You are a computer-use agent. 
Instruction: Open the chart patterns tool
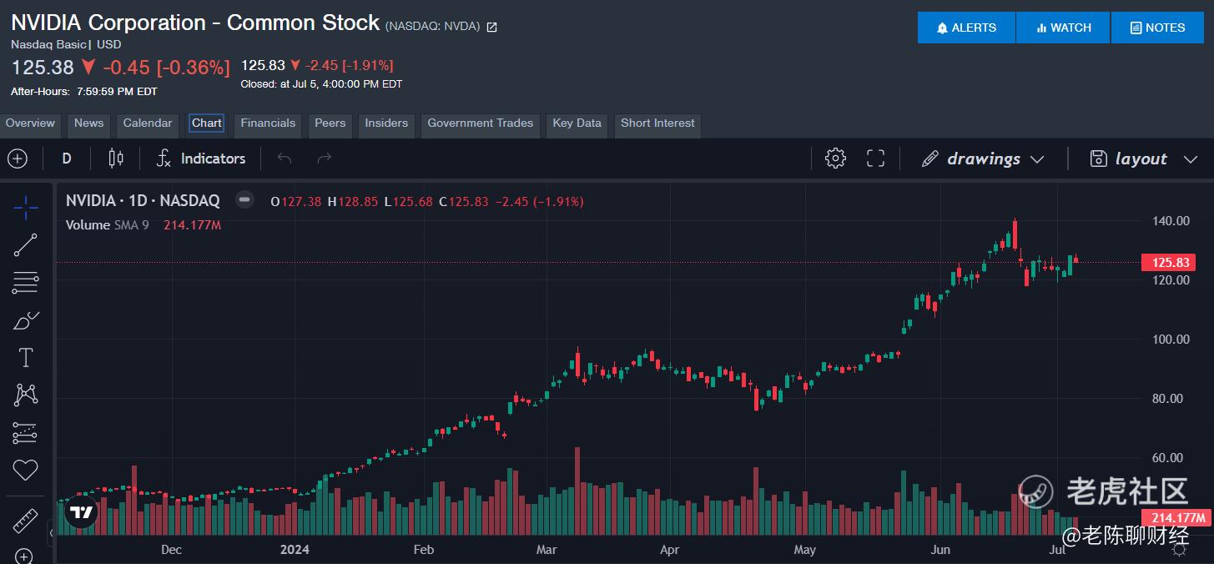[x=25, y=395]
